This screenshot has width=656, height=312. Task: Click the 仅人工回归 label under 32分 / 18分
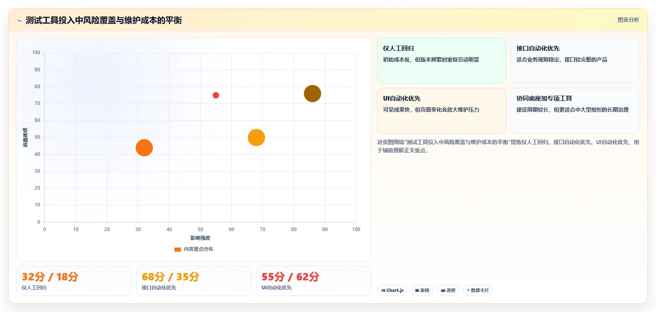click(x=34, y=288)
